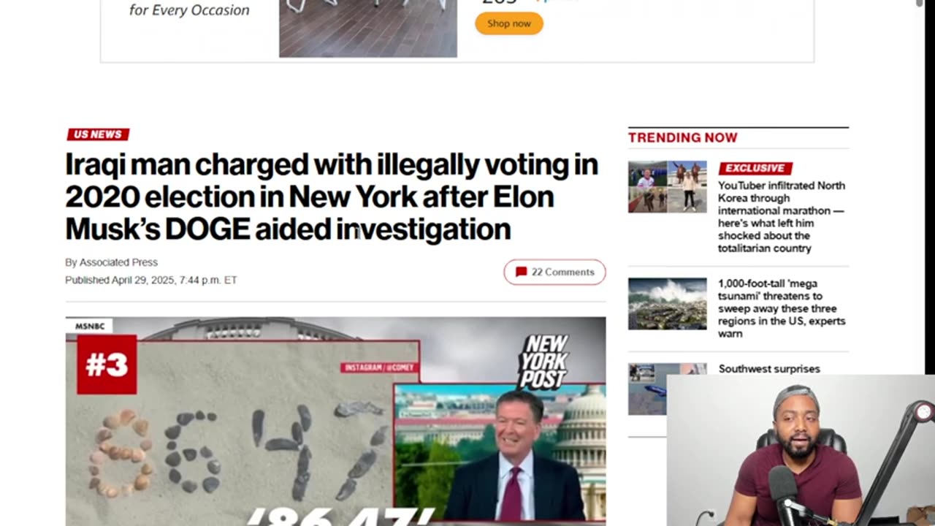Open the mega tsunami trending story
The image size is (935, 526).
coord(782,308)
